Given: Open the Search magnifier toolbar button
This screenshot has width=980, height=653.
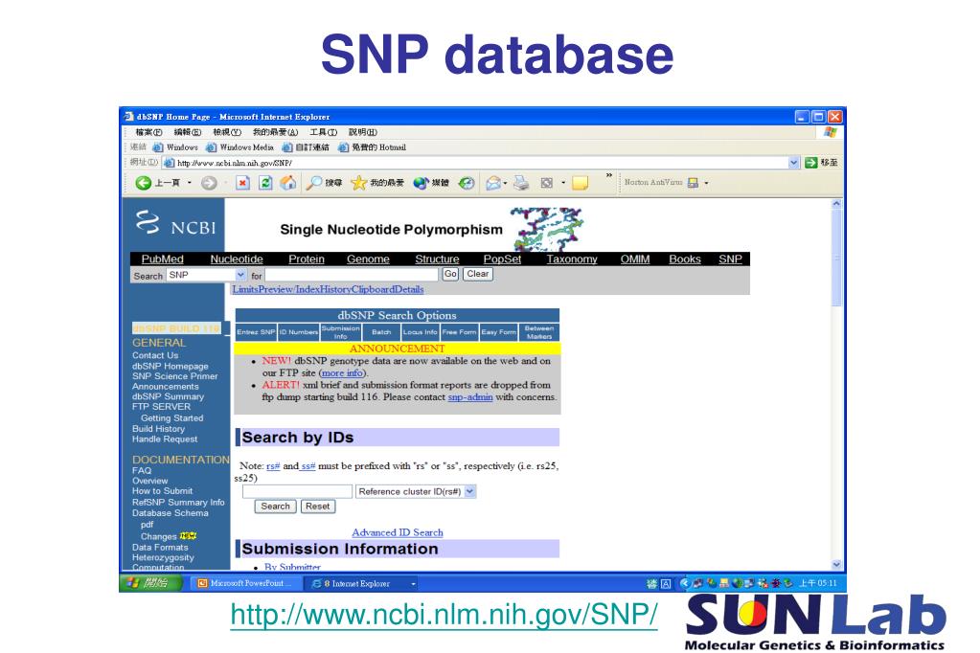Looking at the screenshot, I should point(324,183).
